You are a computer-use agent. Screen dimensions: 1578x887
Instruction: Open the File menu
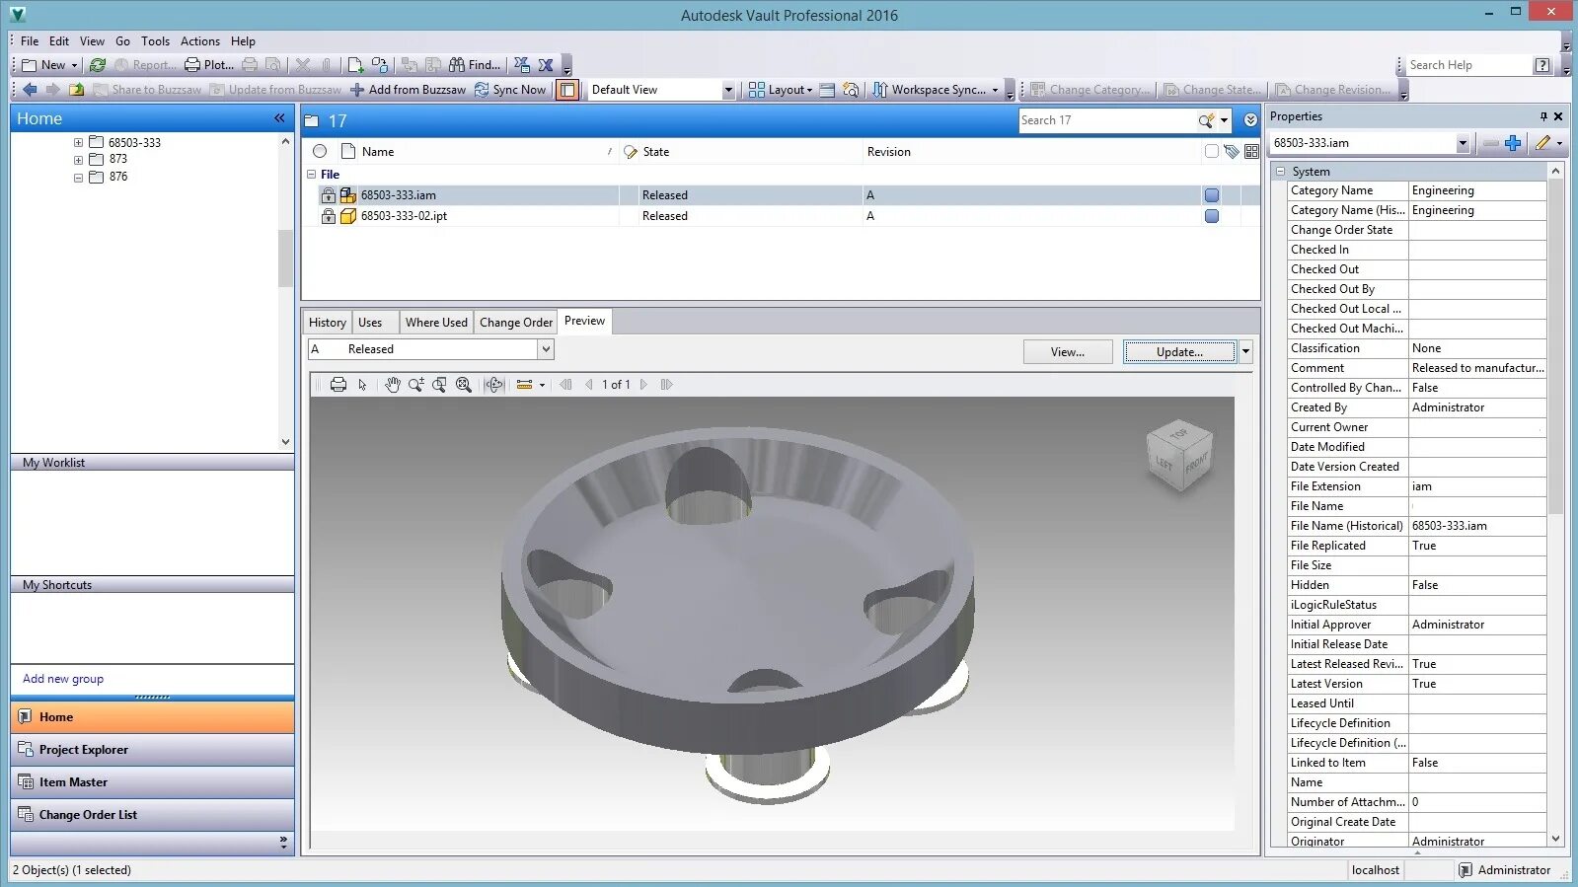click(30, 41)
